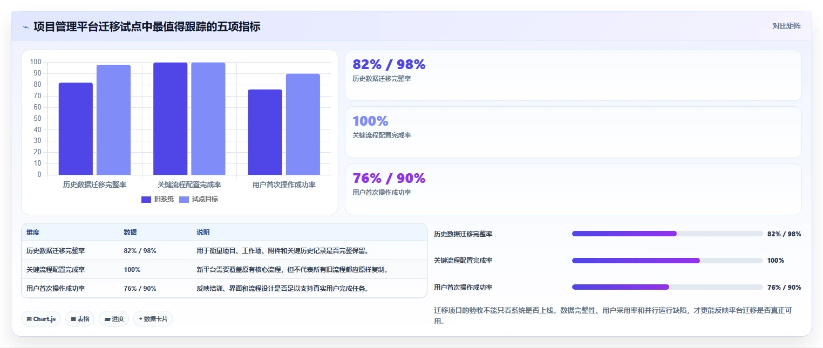This screenshot has height=348, width=823.
Task: Click the 关键流程配置完成率 caption in the stat card
Action: 382,135
